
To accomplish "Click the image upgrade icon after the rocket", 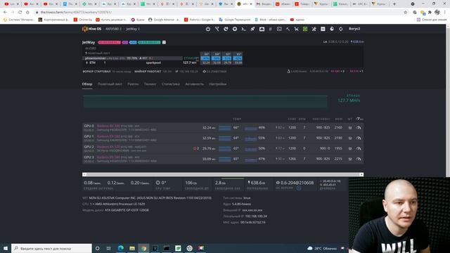I will tap(262, 29).
